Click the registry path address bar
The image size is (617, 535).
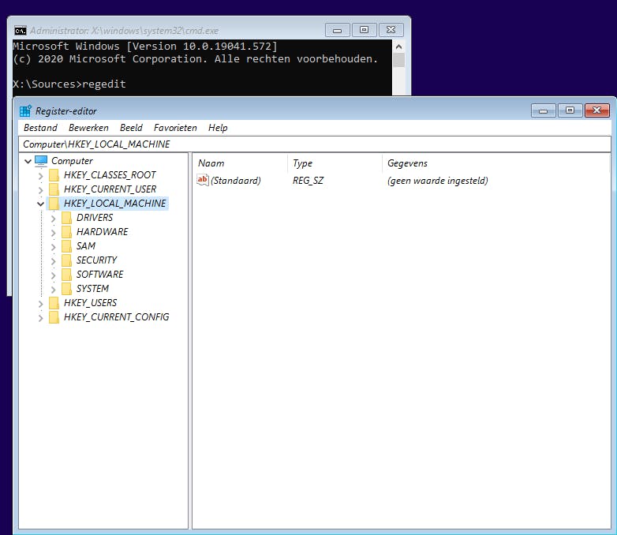(x=316, y=144)
